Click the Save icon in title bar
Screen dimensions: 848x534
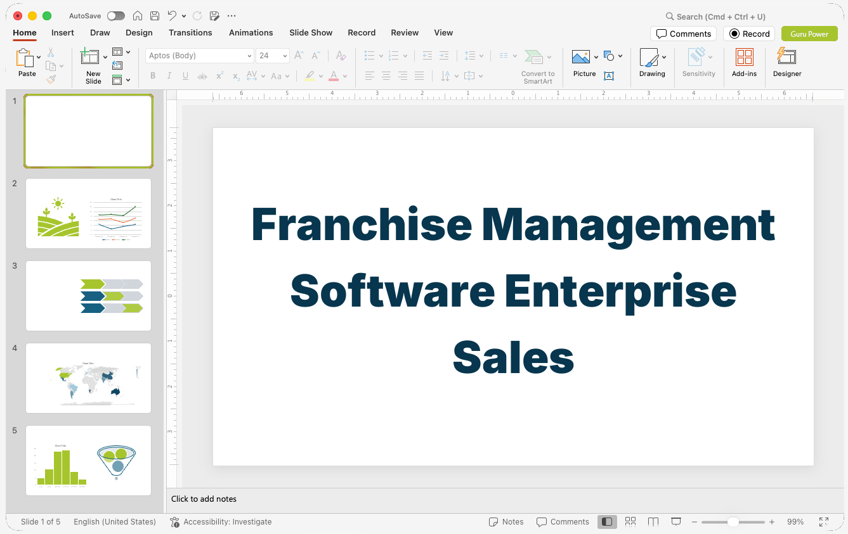click(155, 16)
